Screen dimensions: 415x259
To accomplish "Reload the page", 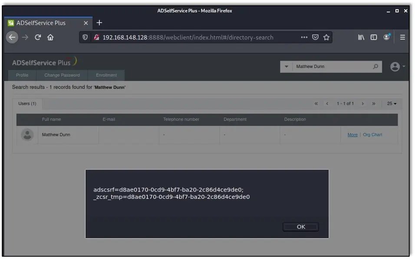I will (38, 37).
